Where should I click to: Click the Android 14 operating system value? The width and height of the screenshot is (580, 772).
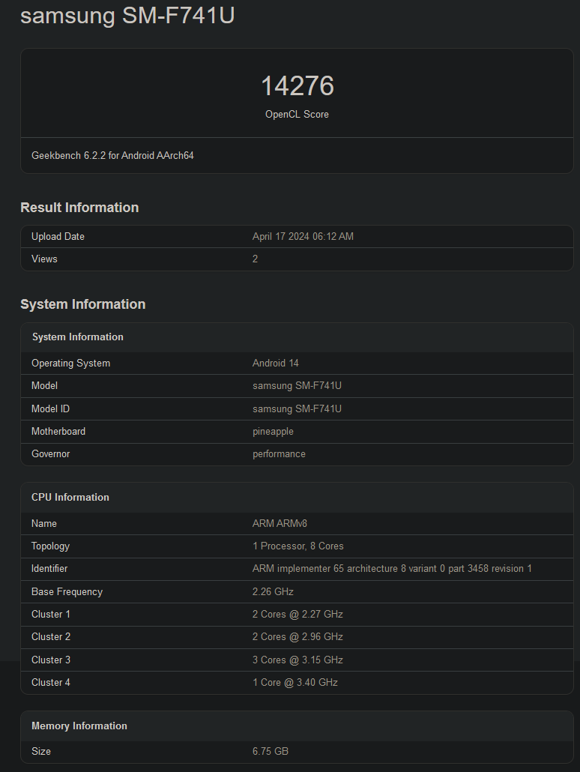(x=275, y=364)
